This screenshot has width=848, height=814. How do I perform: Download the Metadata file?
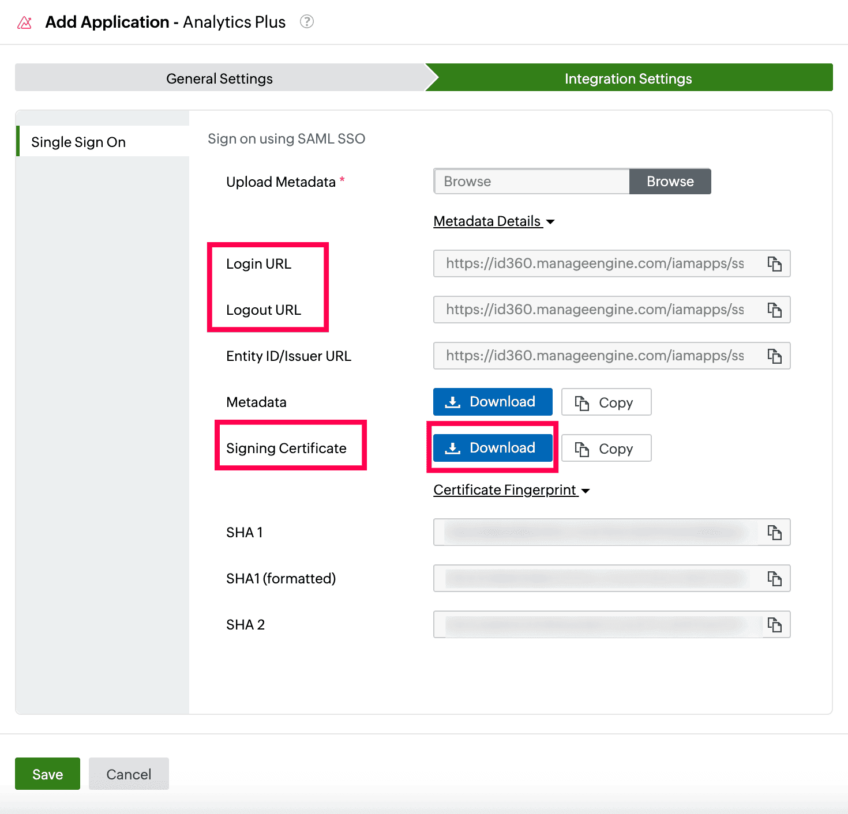[x=493, y=402]
